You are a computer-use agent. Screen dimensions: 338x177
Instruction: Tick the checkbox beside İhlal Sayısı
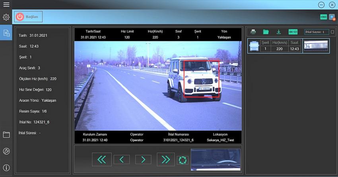pos(332,32)
